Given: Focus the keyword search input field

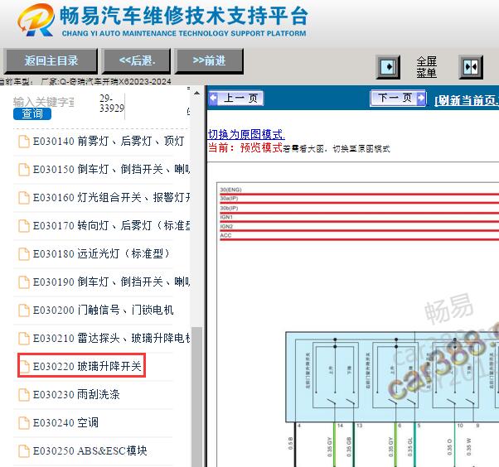Looking at the screenshot, I should point(43,102).
